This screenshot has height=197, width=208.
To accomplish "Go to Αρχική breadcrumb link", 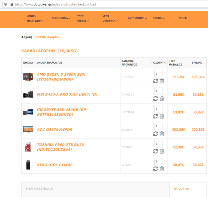I will pyautogui.click(x=27, y=37).
